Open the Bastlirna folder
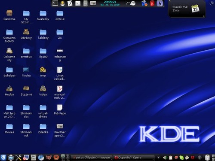215x161 pixels. (x=9, y=15)
